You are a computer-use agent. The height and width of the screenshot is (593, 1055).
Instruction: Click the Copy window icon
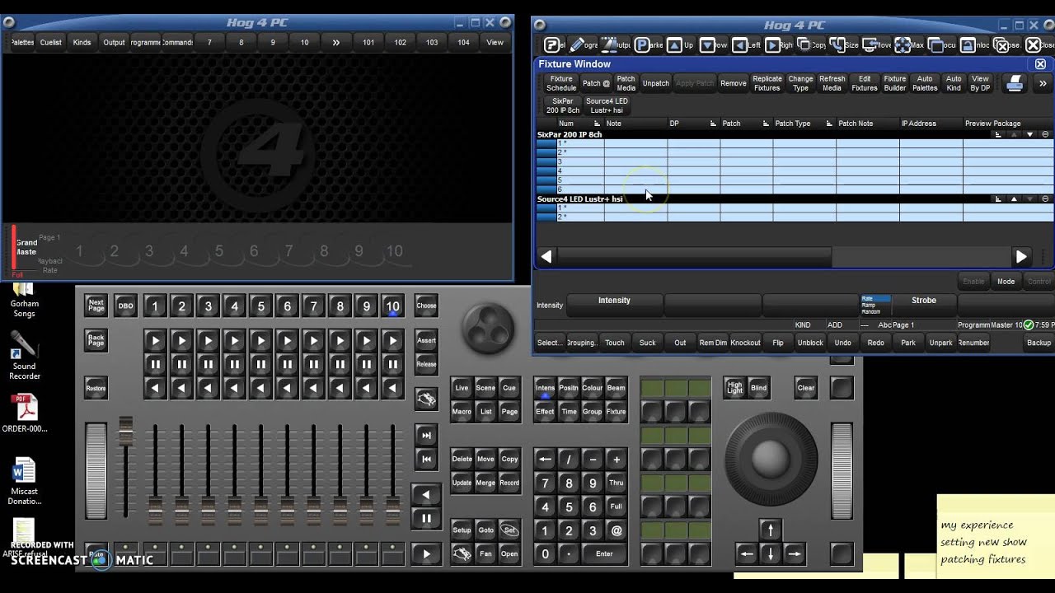[x=804, y=45]
